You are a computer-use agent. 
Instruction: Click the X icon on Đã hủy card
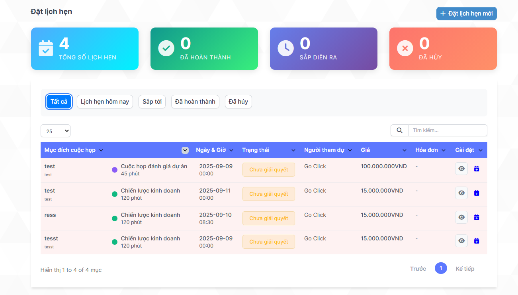pyautogui.click(x=405, y=48)
